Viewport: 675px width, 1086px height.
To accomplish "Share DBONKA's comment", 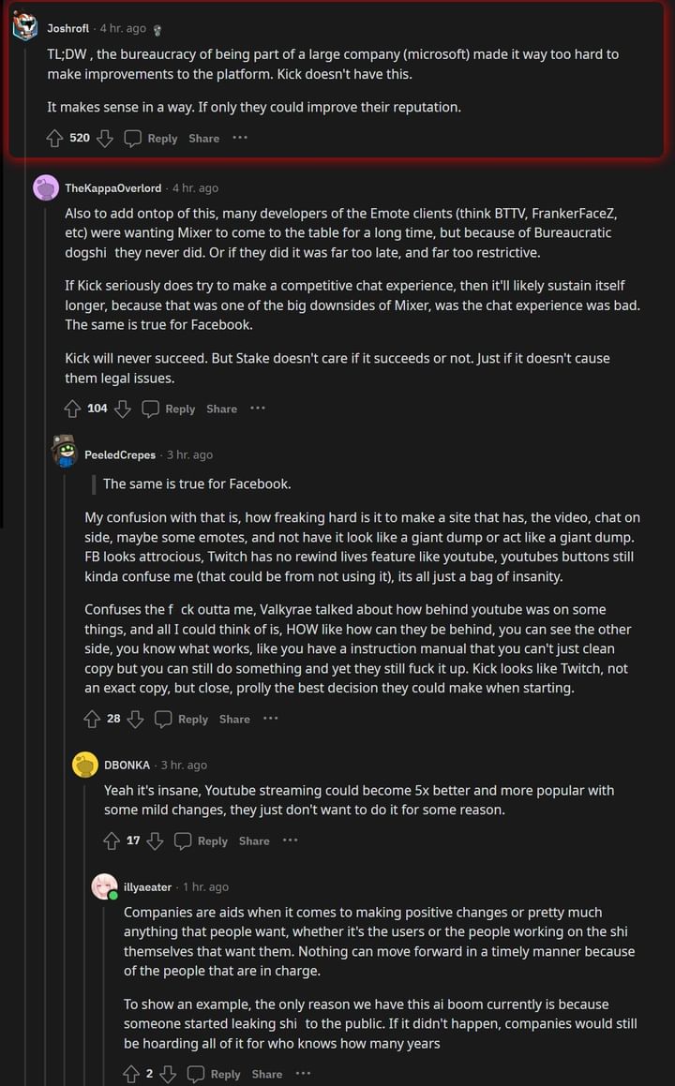I will pyautogui.click(x=254, y=841).
